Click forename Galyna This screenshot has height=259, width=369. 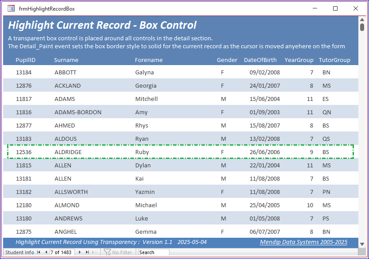(145, 73)
